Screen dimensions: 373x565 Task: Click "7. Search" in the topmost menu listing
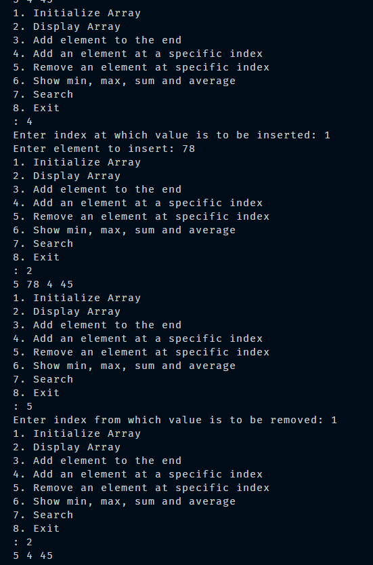coord(43,94)
